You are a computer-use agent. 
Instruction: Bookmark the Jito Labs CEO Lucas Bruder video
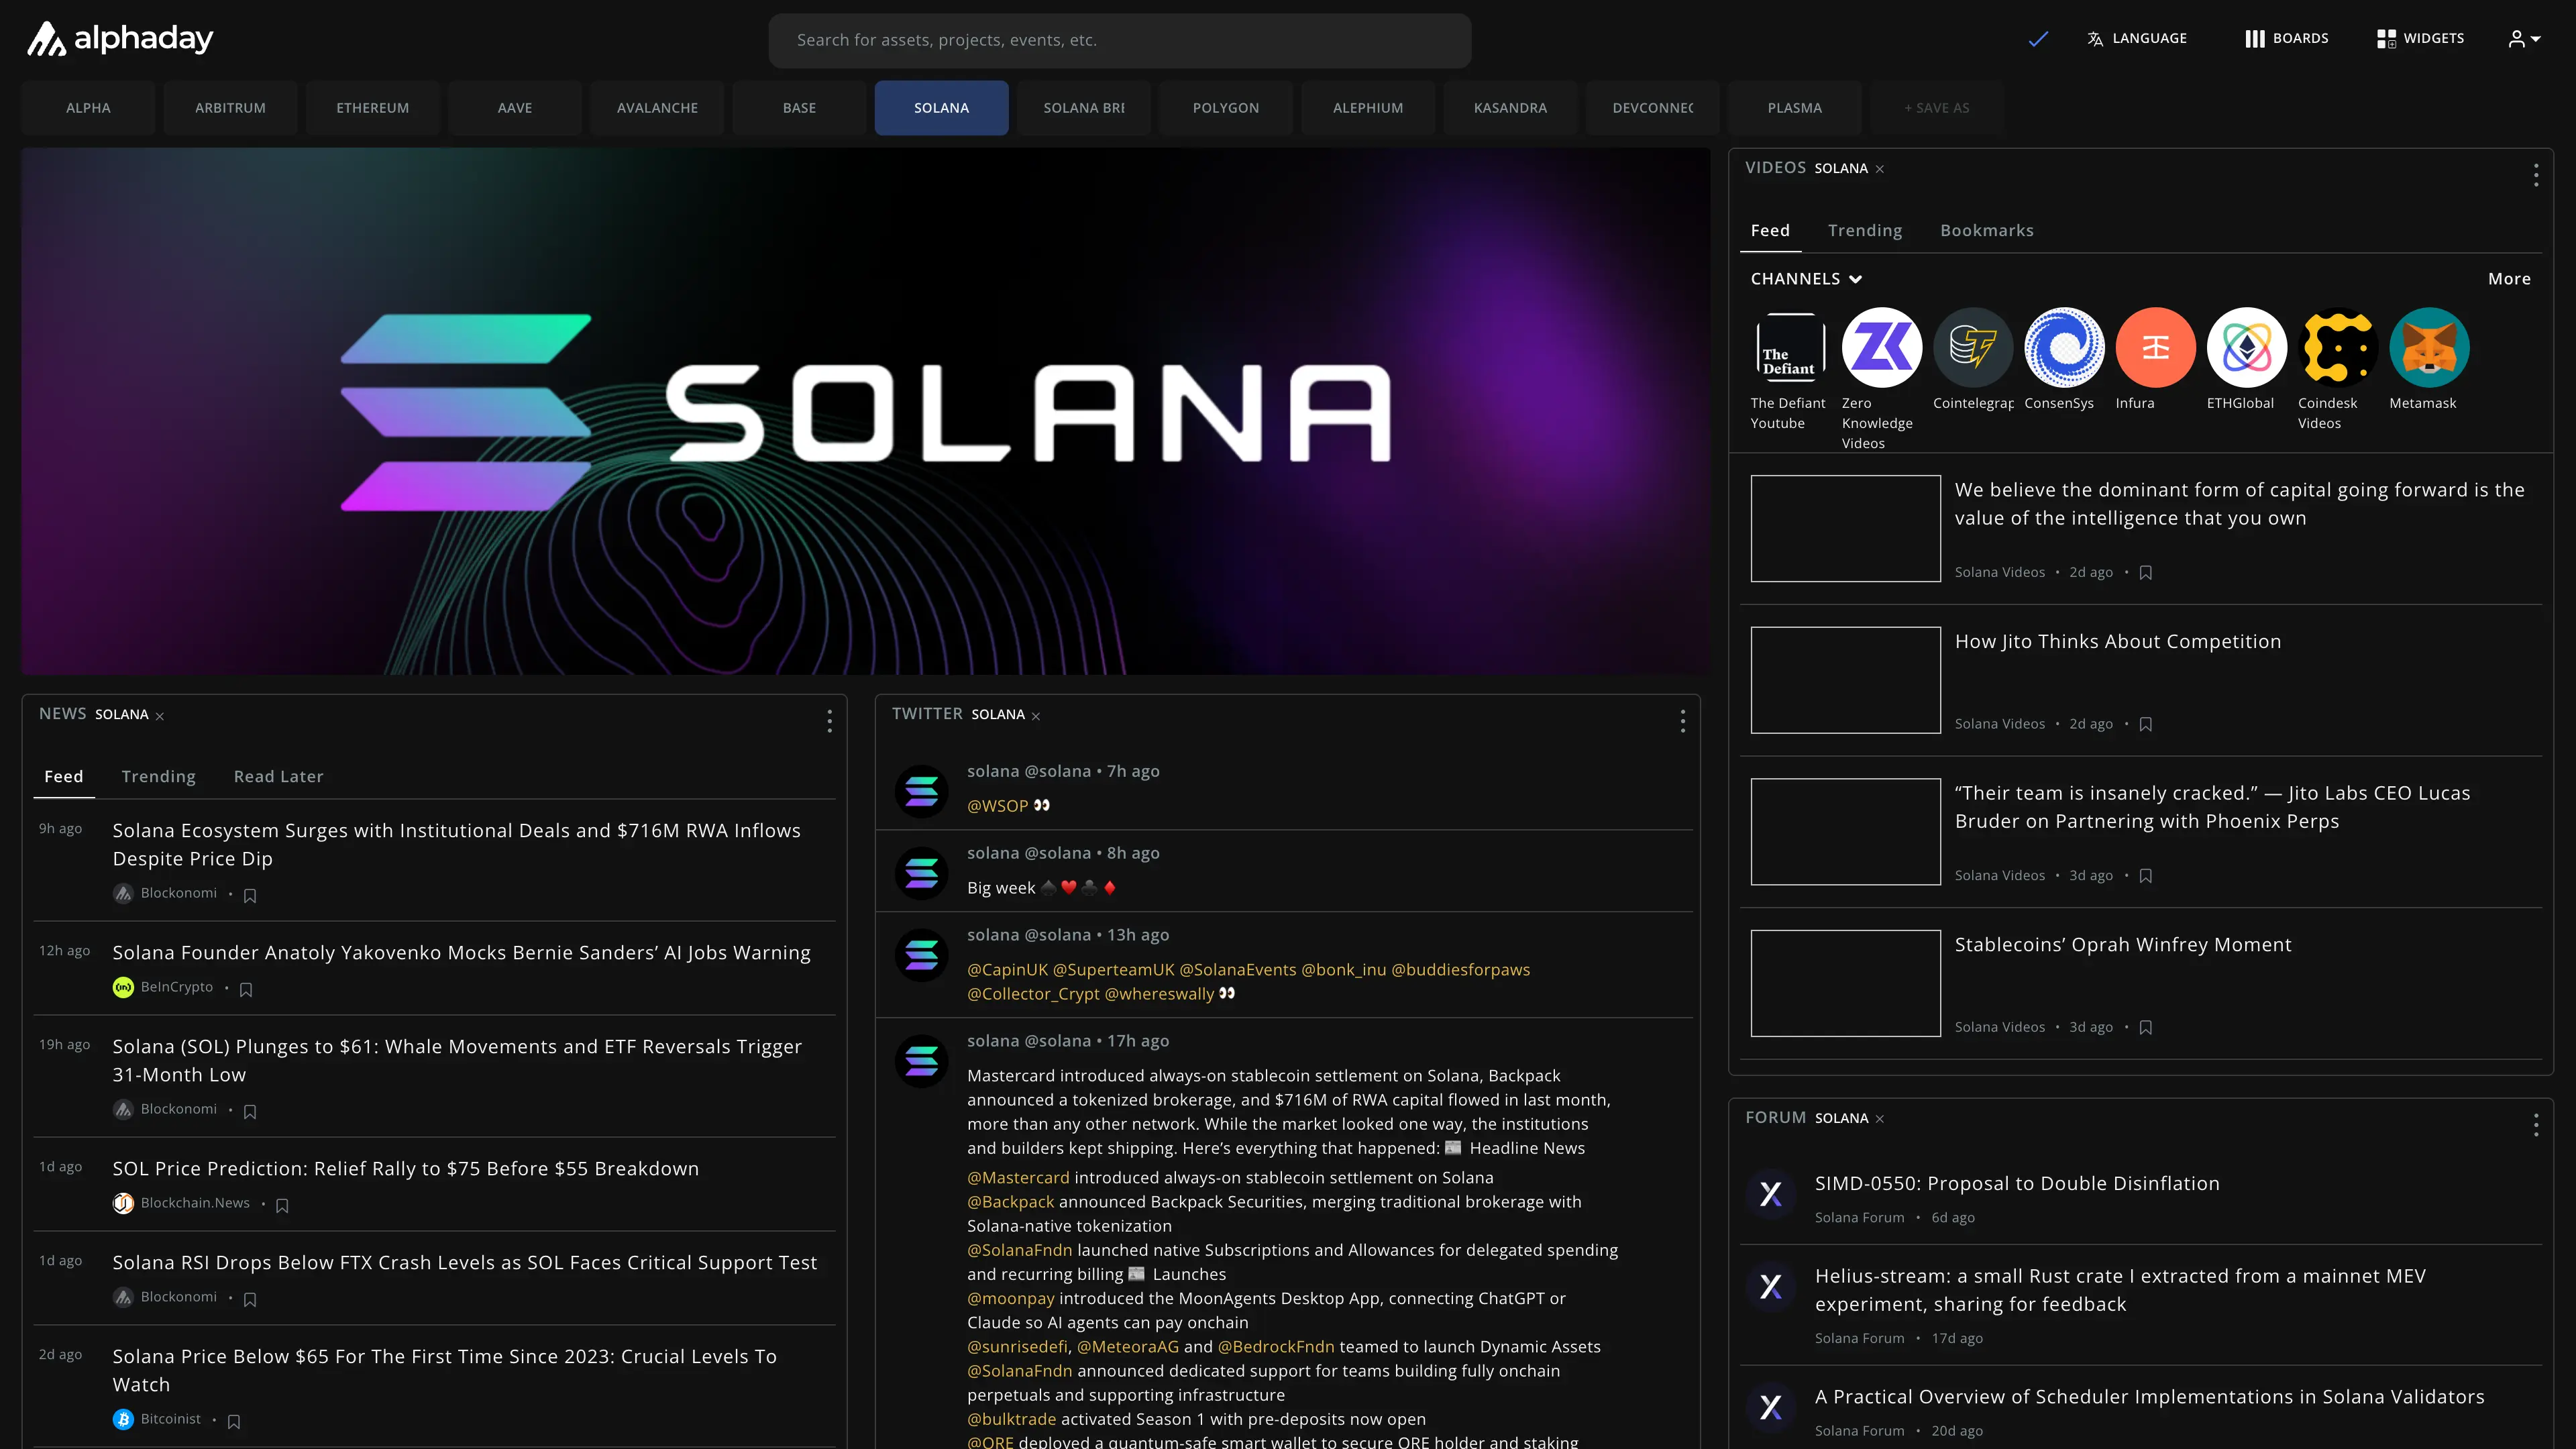coord(2145,876)
